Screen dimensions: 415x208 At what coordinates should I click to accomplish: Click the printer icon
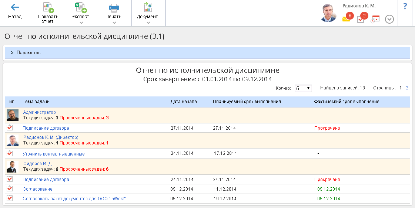point(114,7)
